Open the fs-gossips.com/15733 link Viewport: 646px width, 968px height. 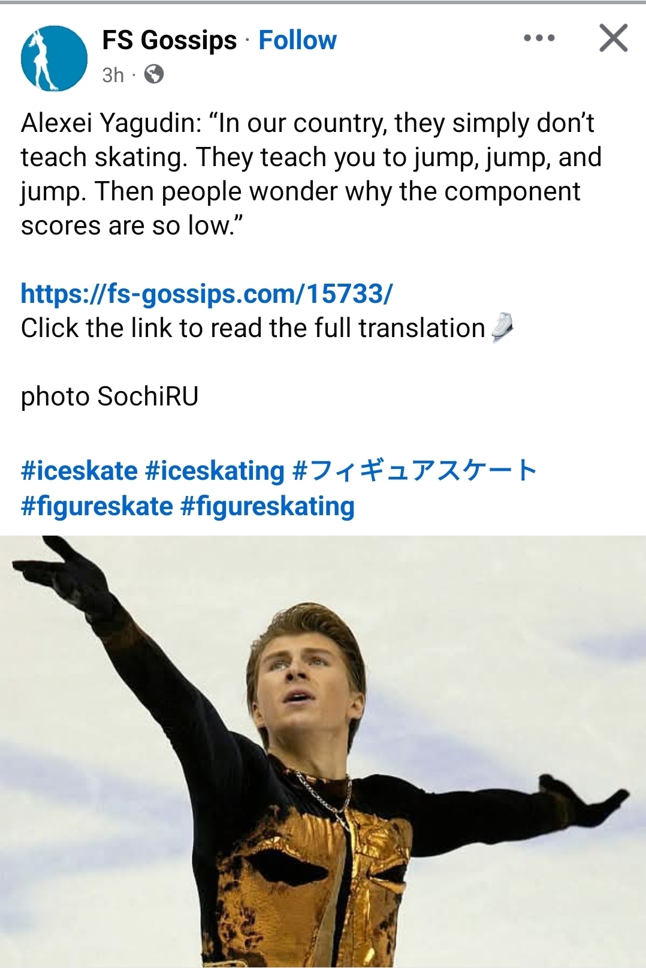tap(207, 293)
